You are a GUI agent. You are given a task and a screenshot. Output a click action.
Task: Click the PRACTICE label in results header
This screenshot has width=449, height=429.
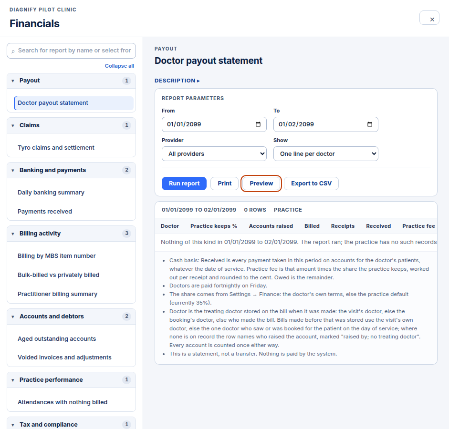288,210
